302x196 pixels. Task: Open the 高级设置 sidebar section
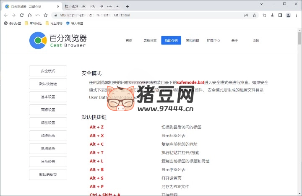(48, 110)
